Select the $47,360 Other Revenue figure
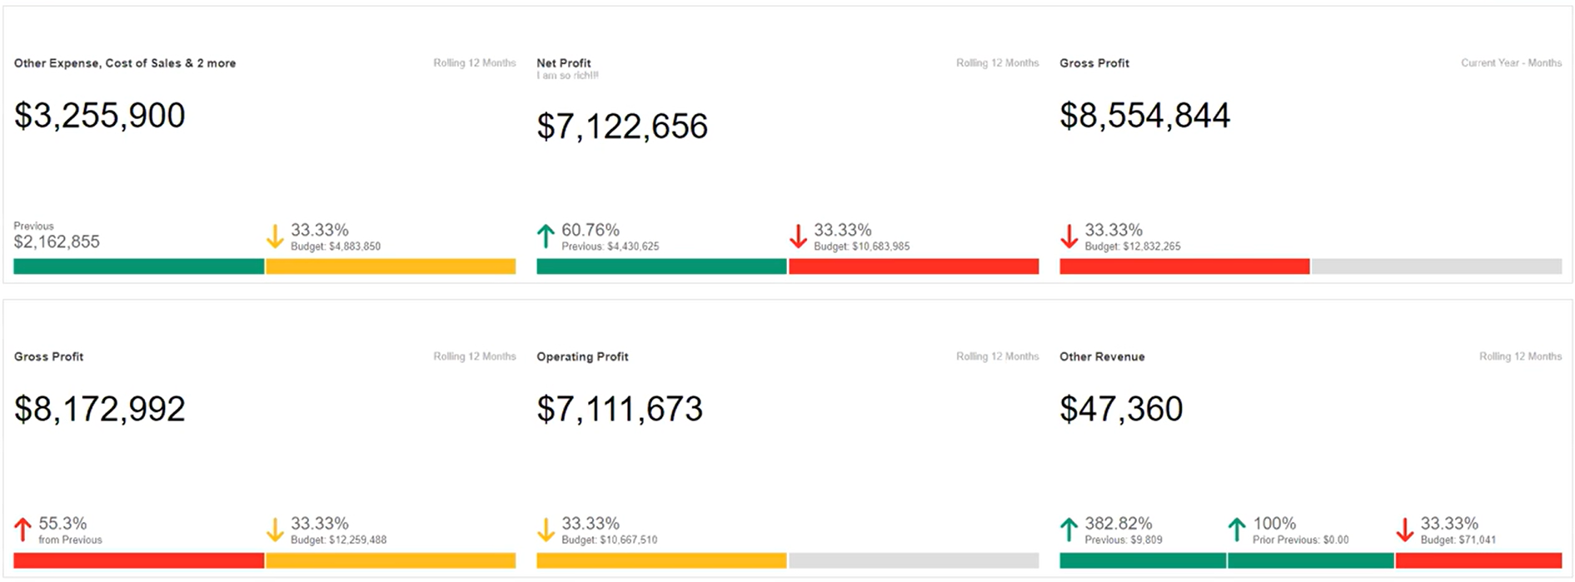Screen dimensions: 1575x582 1121,409
